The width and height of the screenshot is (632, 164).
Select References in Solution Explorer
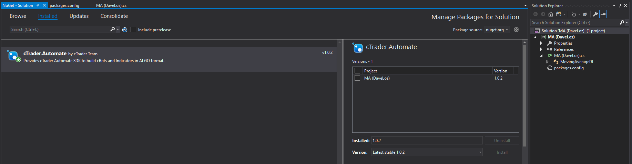click(x=564, y=49)
